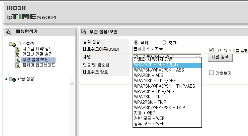This screenshot has height=136, width=248.
Task: Select the 중단 radio button
Action: coord(164,43)
